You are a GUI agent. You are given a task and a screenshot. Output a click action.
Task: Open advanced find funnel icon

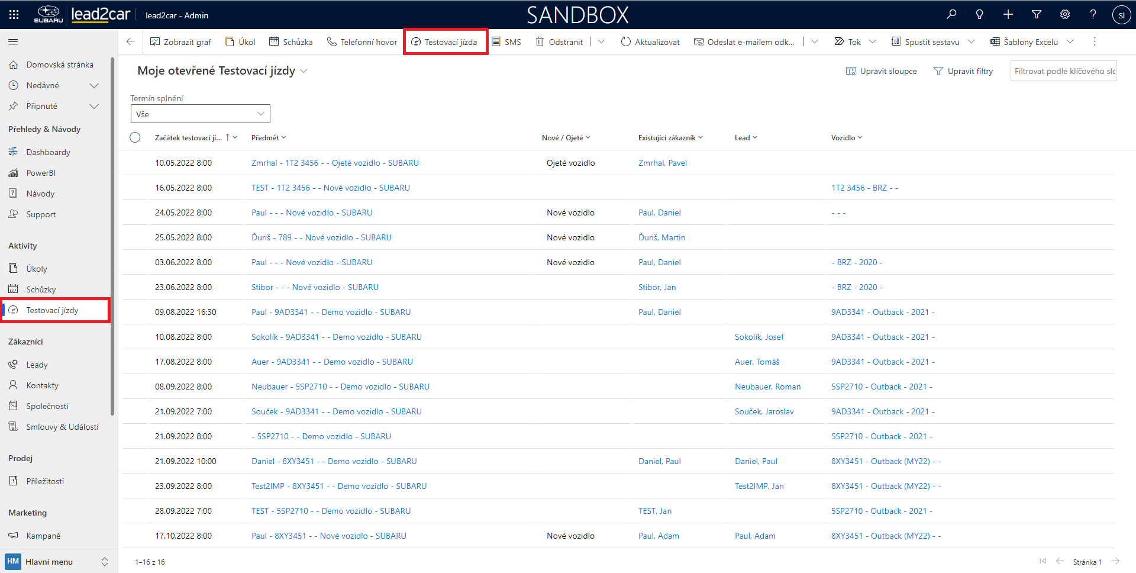1037,15
